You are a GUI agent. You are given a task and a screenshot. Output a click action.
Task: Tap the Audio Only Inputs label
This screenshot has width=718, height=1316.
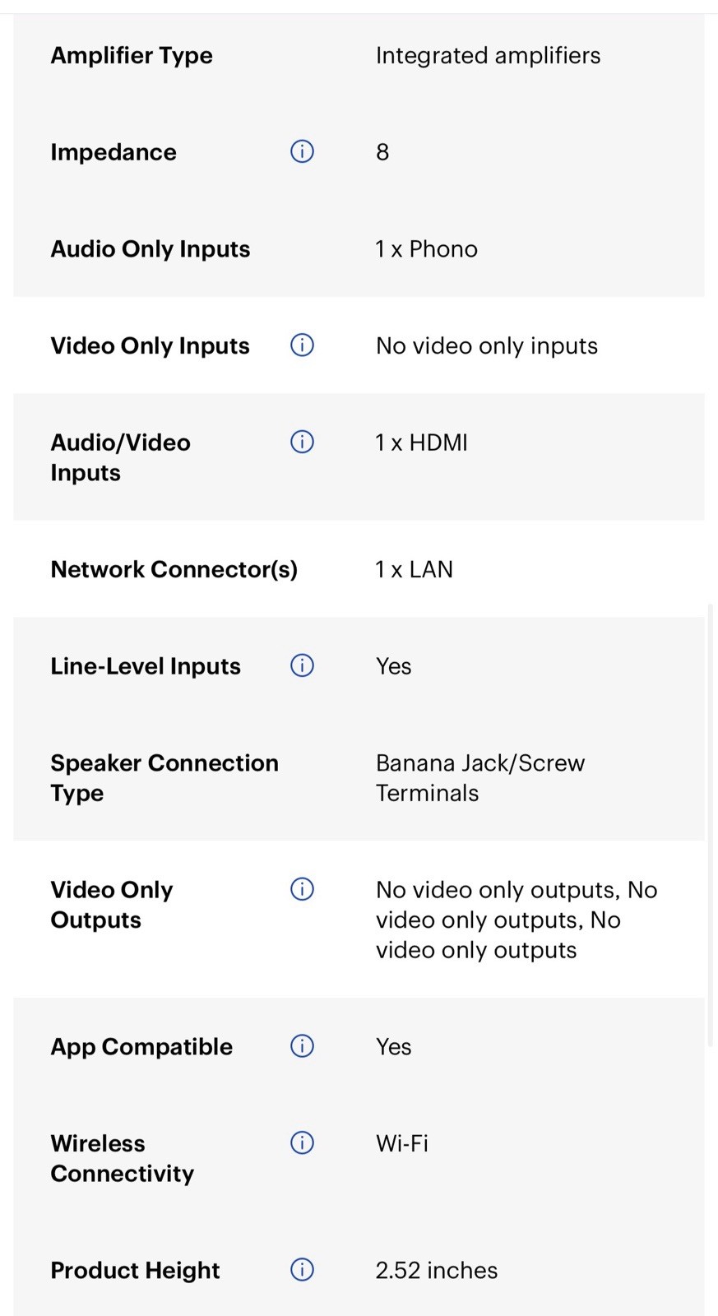coord(151,248)
